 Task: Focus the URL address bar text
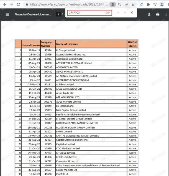[x=69, y=4]
